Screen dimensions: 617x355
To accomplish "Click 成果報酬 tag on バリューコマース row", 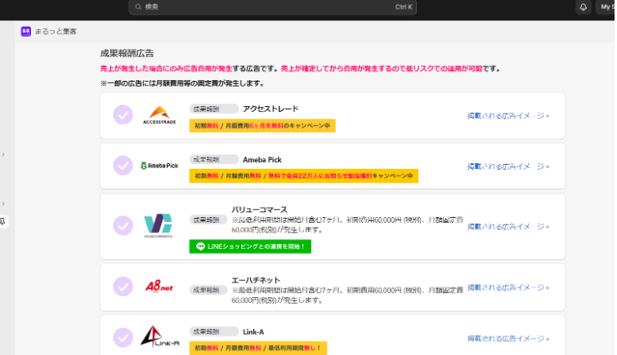I will pos(208,220).
